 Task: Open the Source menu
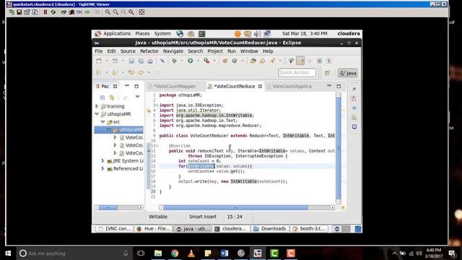point(128,51)
